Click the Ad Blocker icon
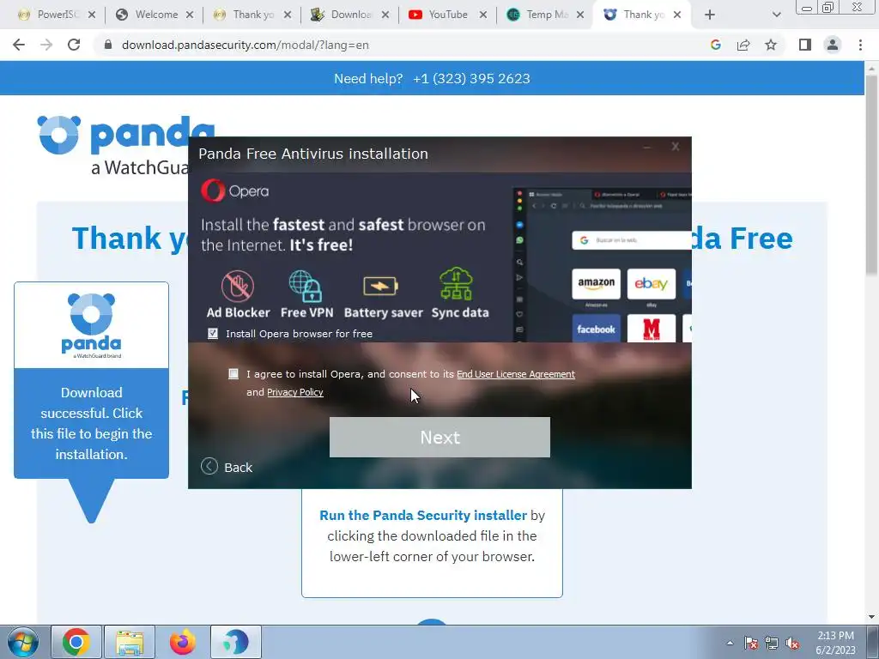879x659 pixels. pos(238,286)
